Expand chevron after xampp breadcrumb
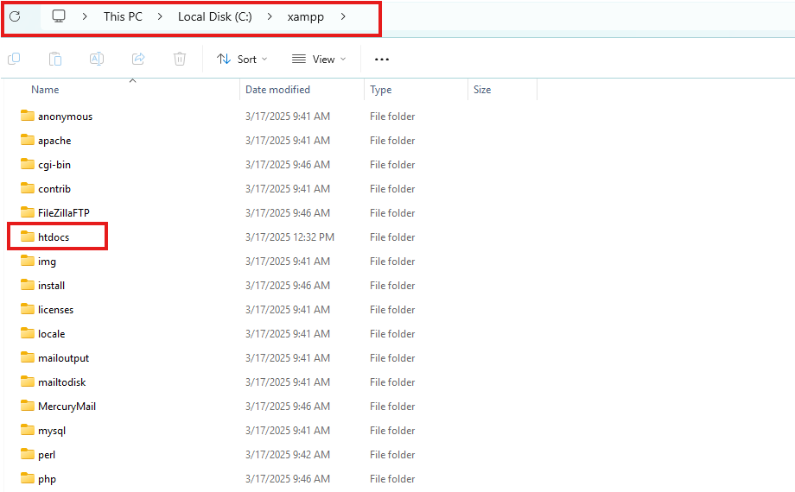The height and width of the screenshot is (492, 795). 343,16
